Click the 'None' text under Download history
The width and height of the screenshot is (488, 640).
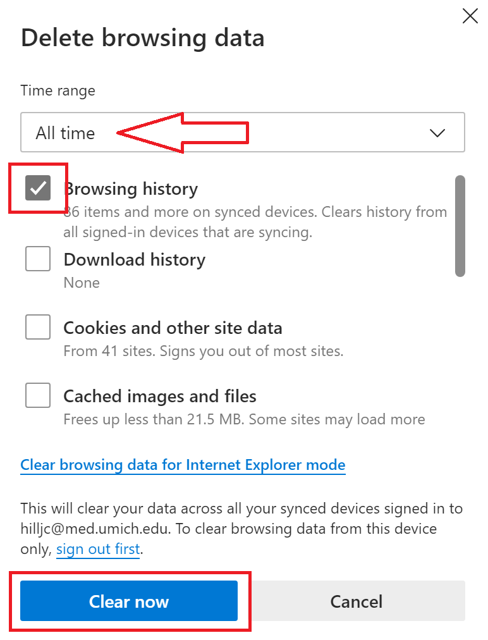coord(82,282)
